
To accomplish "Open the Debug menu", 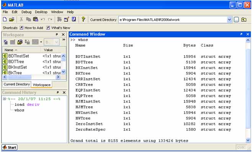I will tap(26, 12).
